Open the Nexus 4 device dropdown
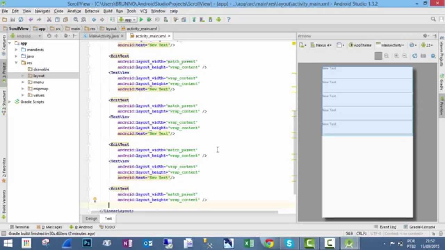 click(x=321, y=45)
